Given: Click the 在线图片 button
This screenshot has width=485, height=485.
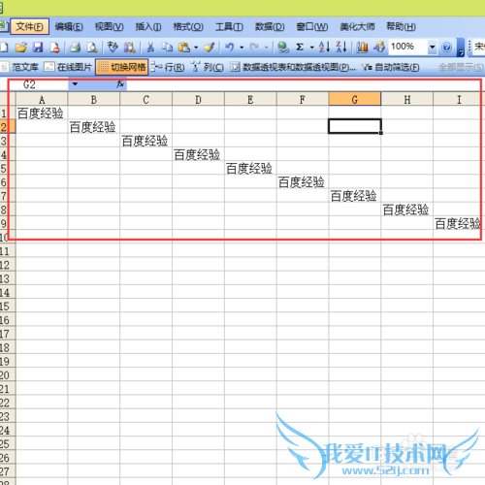Looking at the screenshot, I should coord(68,67).
